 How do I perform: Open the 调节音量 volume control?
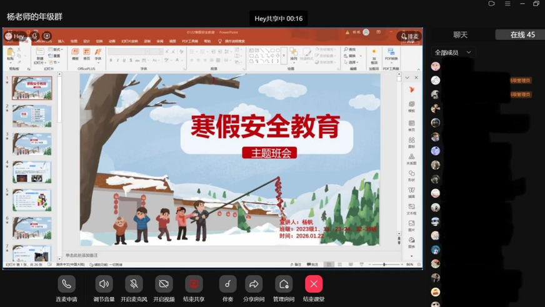[x=104, y=284]
